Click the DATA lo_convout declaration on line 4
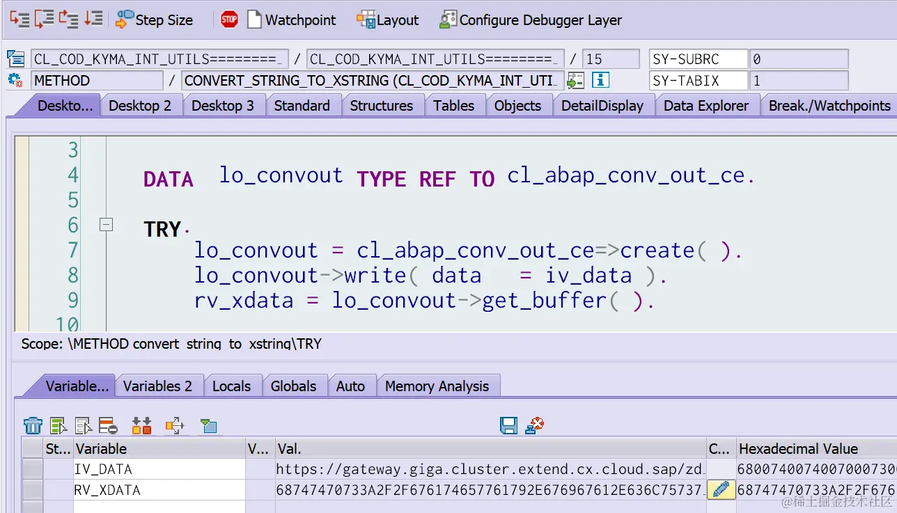Screen dimensions: 897x513 [449, 175]
